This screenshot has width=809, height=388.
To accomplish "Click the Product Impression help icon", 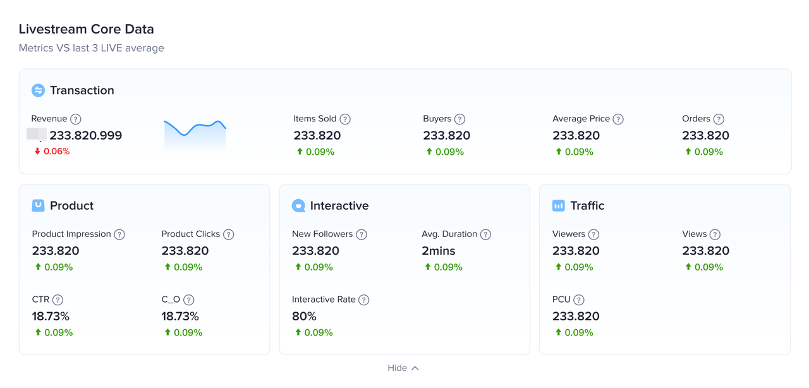I will click(x=119, y=234).
